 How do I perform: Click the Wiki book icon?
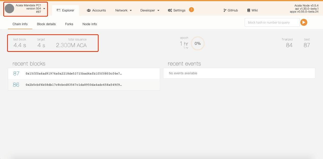(x=249, y=10)
